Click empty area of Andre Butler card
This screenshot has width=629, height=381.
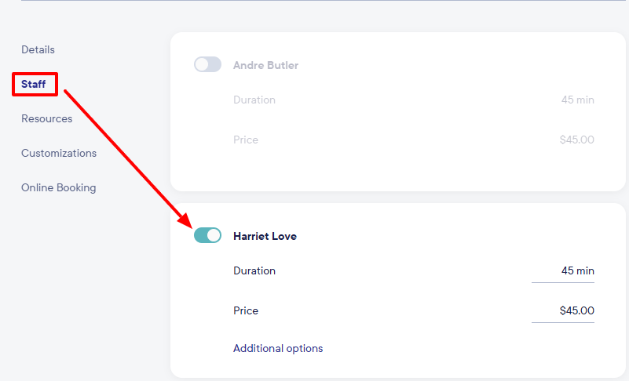coord(408,169)
